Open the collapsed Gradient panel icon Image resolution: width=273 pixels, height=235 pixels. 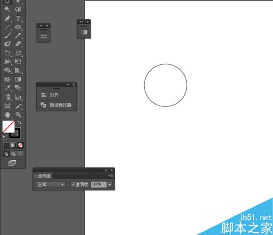84,32
